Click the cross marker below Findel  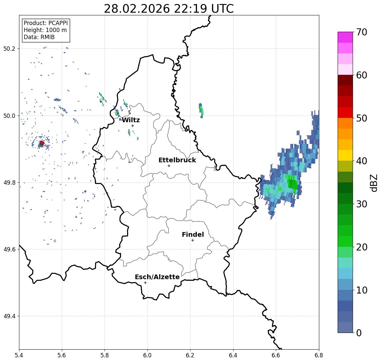click(x=193, y=240)
